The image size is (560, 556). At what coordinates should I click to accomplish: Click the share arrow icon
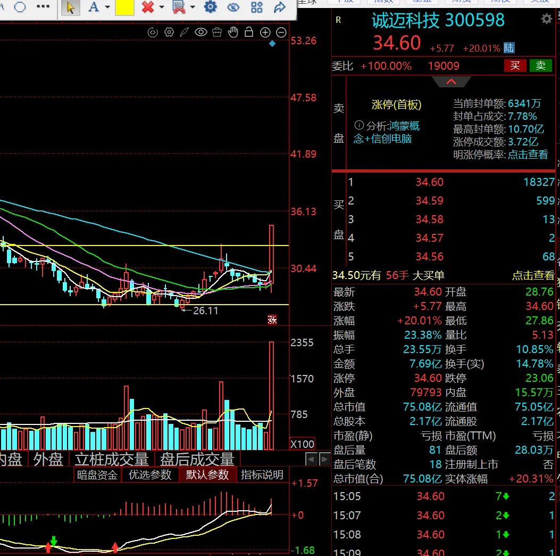coord(280,7)
